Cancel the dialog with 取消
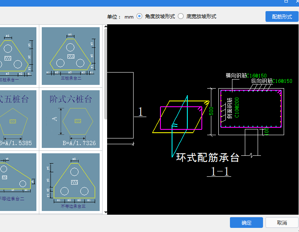299x232 pixels. pos(282,223)
